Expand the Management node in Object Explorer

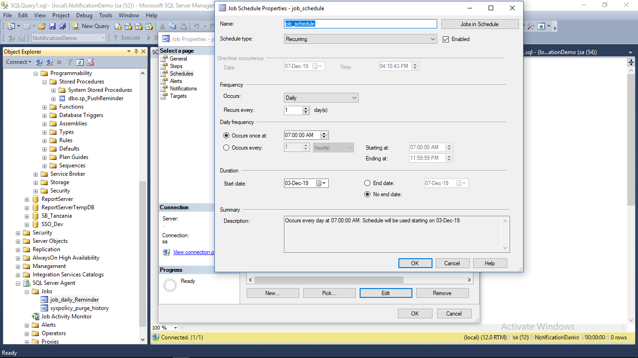coord(18,266)
